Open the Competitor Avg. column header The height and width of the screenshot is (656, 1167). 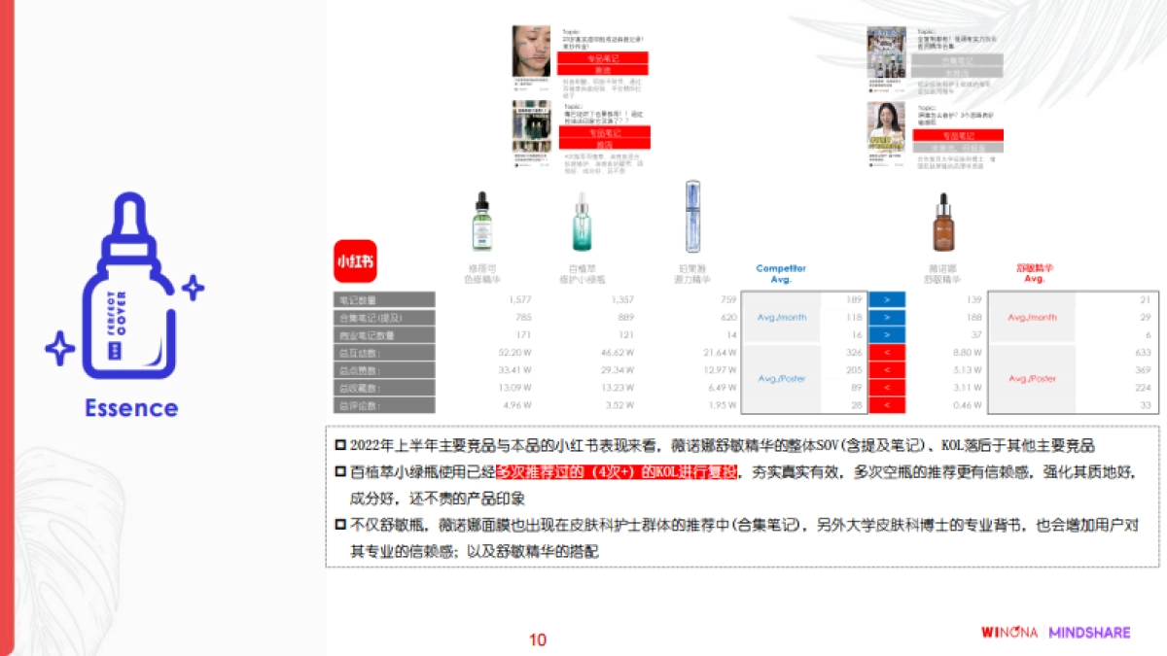(x=782, y=267)
